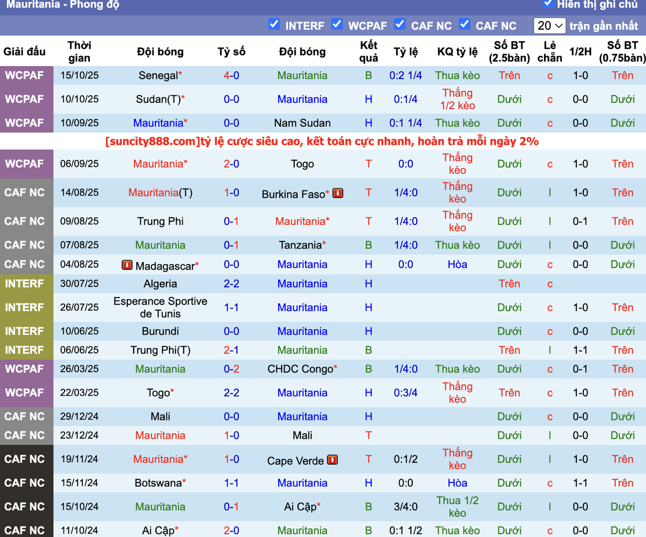Open Burkina Faso team link
The image size is (646, 537).
tap(293, 194)
